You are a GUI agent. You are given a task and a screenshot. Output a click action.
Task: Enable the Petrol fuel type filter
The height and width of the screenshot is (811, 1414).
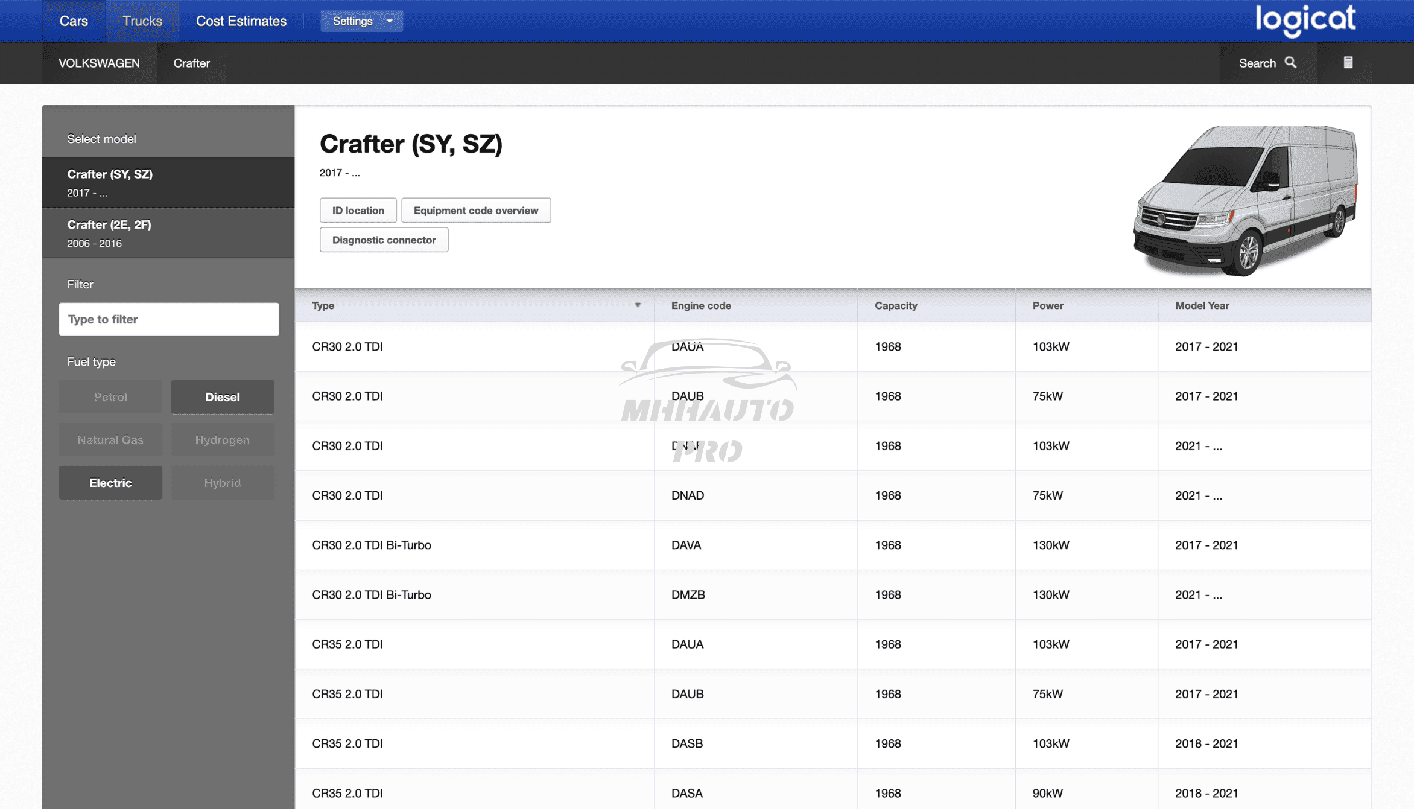[110, 397]
